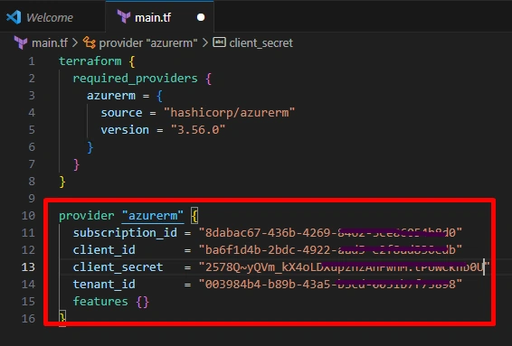Click the closing brace on line 6
The height and width of the screenshot is (346, 512).
(90, 147)
